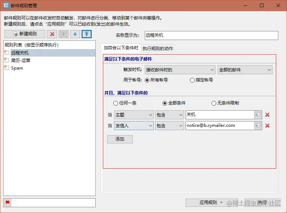The height and width of the screenshot is (213, 287).
Task: Open the 主题 field dropdown
Action: point(134,115)
